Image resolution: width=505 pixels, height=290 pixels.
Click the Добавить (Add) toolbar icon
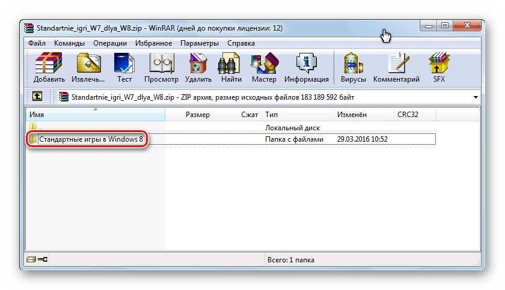(49, 67)
